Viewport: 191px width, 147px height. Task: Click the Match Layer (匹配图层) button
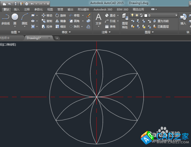[x=161, y=26]
